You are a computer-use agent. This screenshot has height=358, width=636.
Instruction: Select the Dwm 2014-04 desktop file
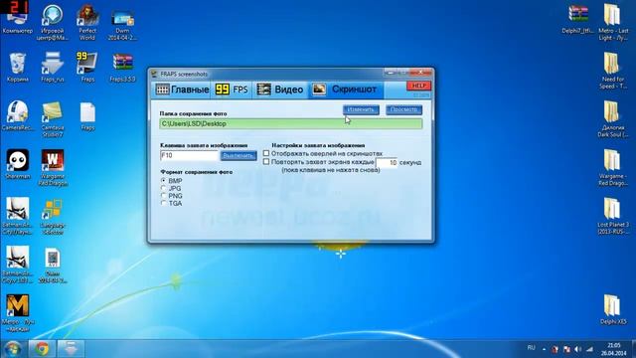click(122, 24)
